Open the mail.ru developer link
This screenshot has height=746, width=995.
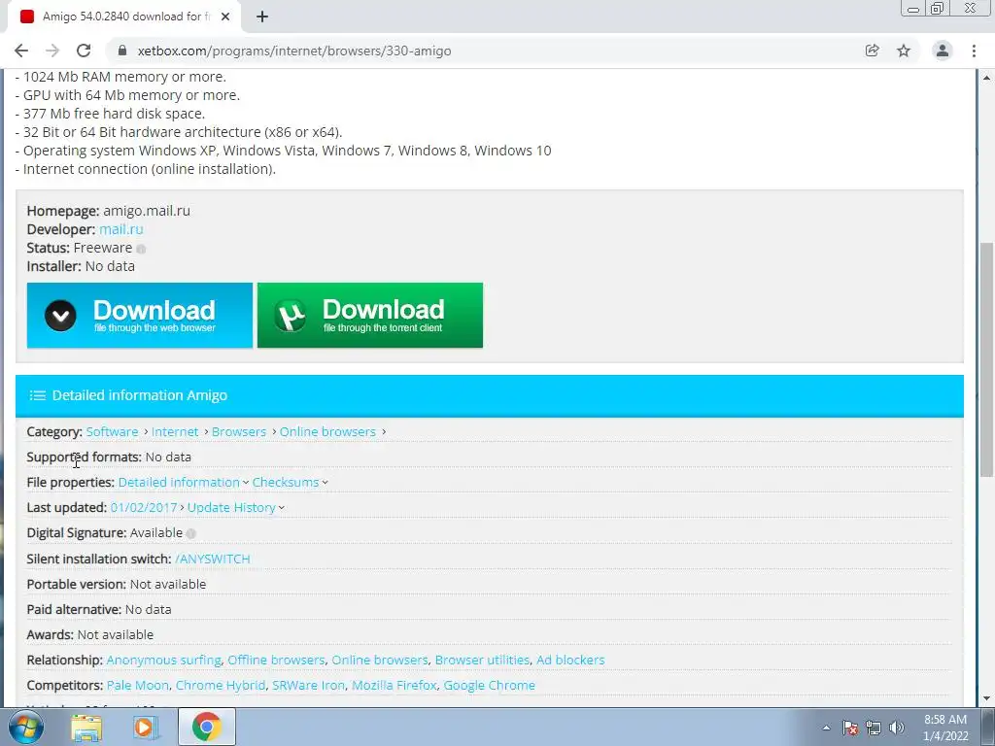pos(121,229)
